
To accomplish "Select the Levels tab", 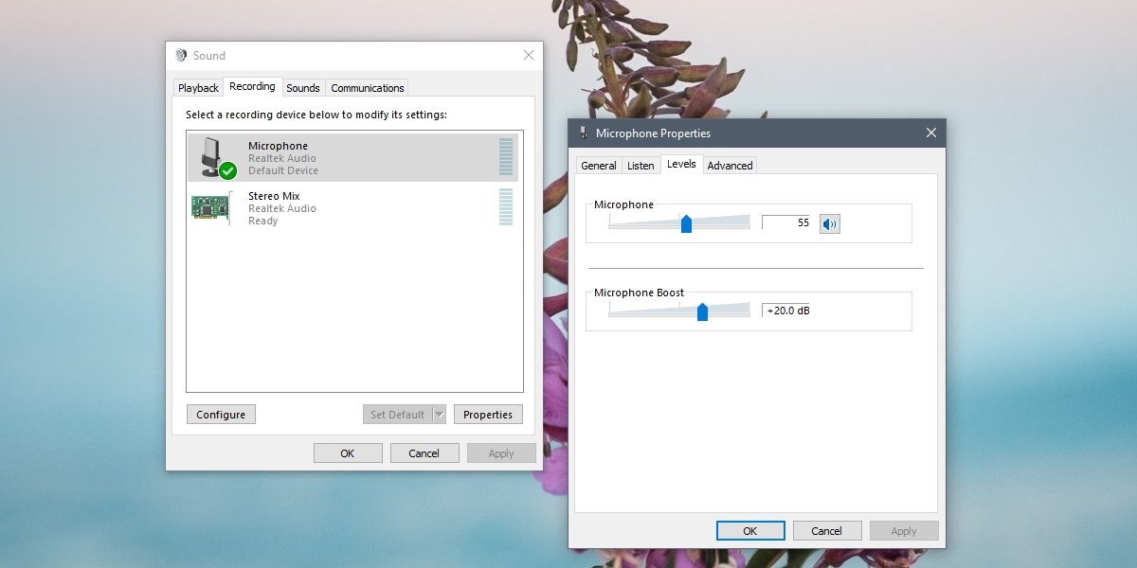I will (x=682, y=164).
